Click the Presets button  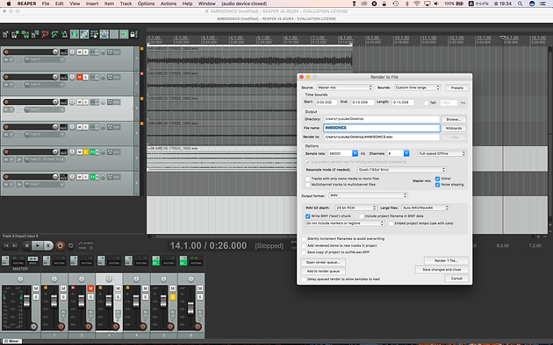tap(456, 88)
